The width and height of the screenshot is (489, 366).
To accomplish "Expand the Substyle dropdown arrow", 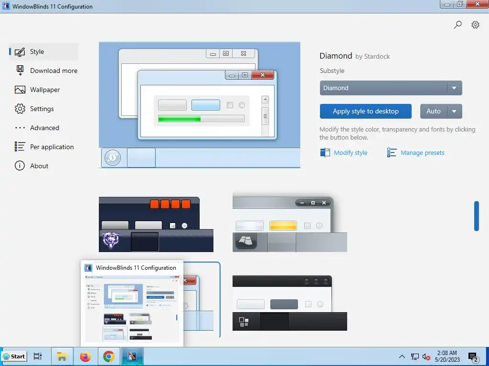I will point(455,88).
